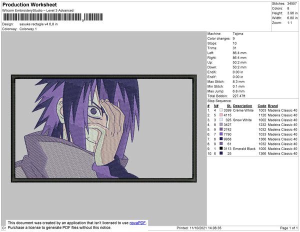Click the Max Jump value '6.8 mm'
Screen dimensions: 300x232
tap(238, 91)
